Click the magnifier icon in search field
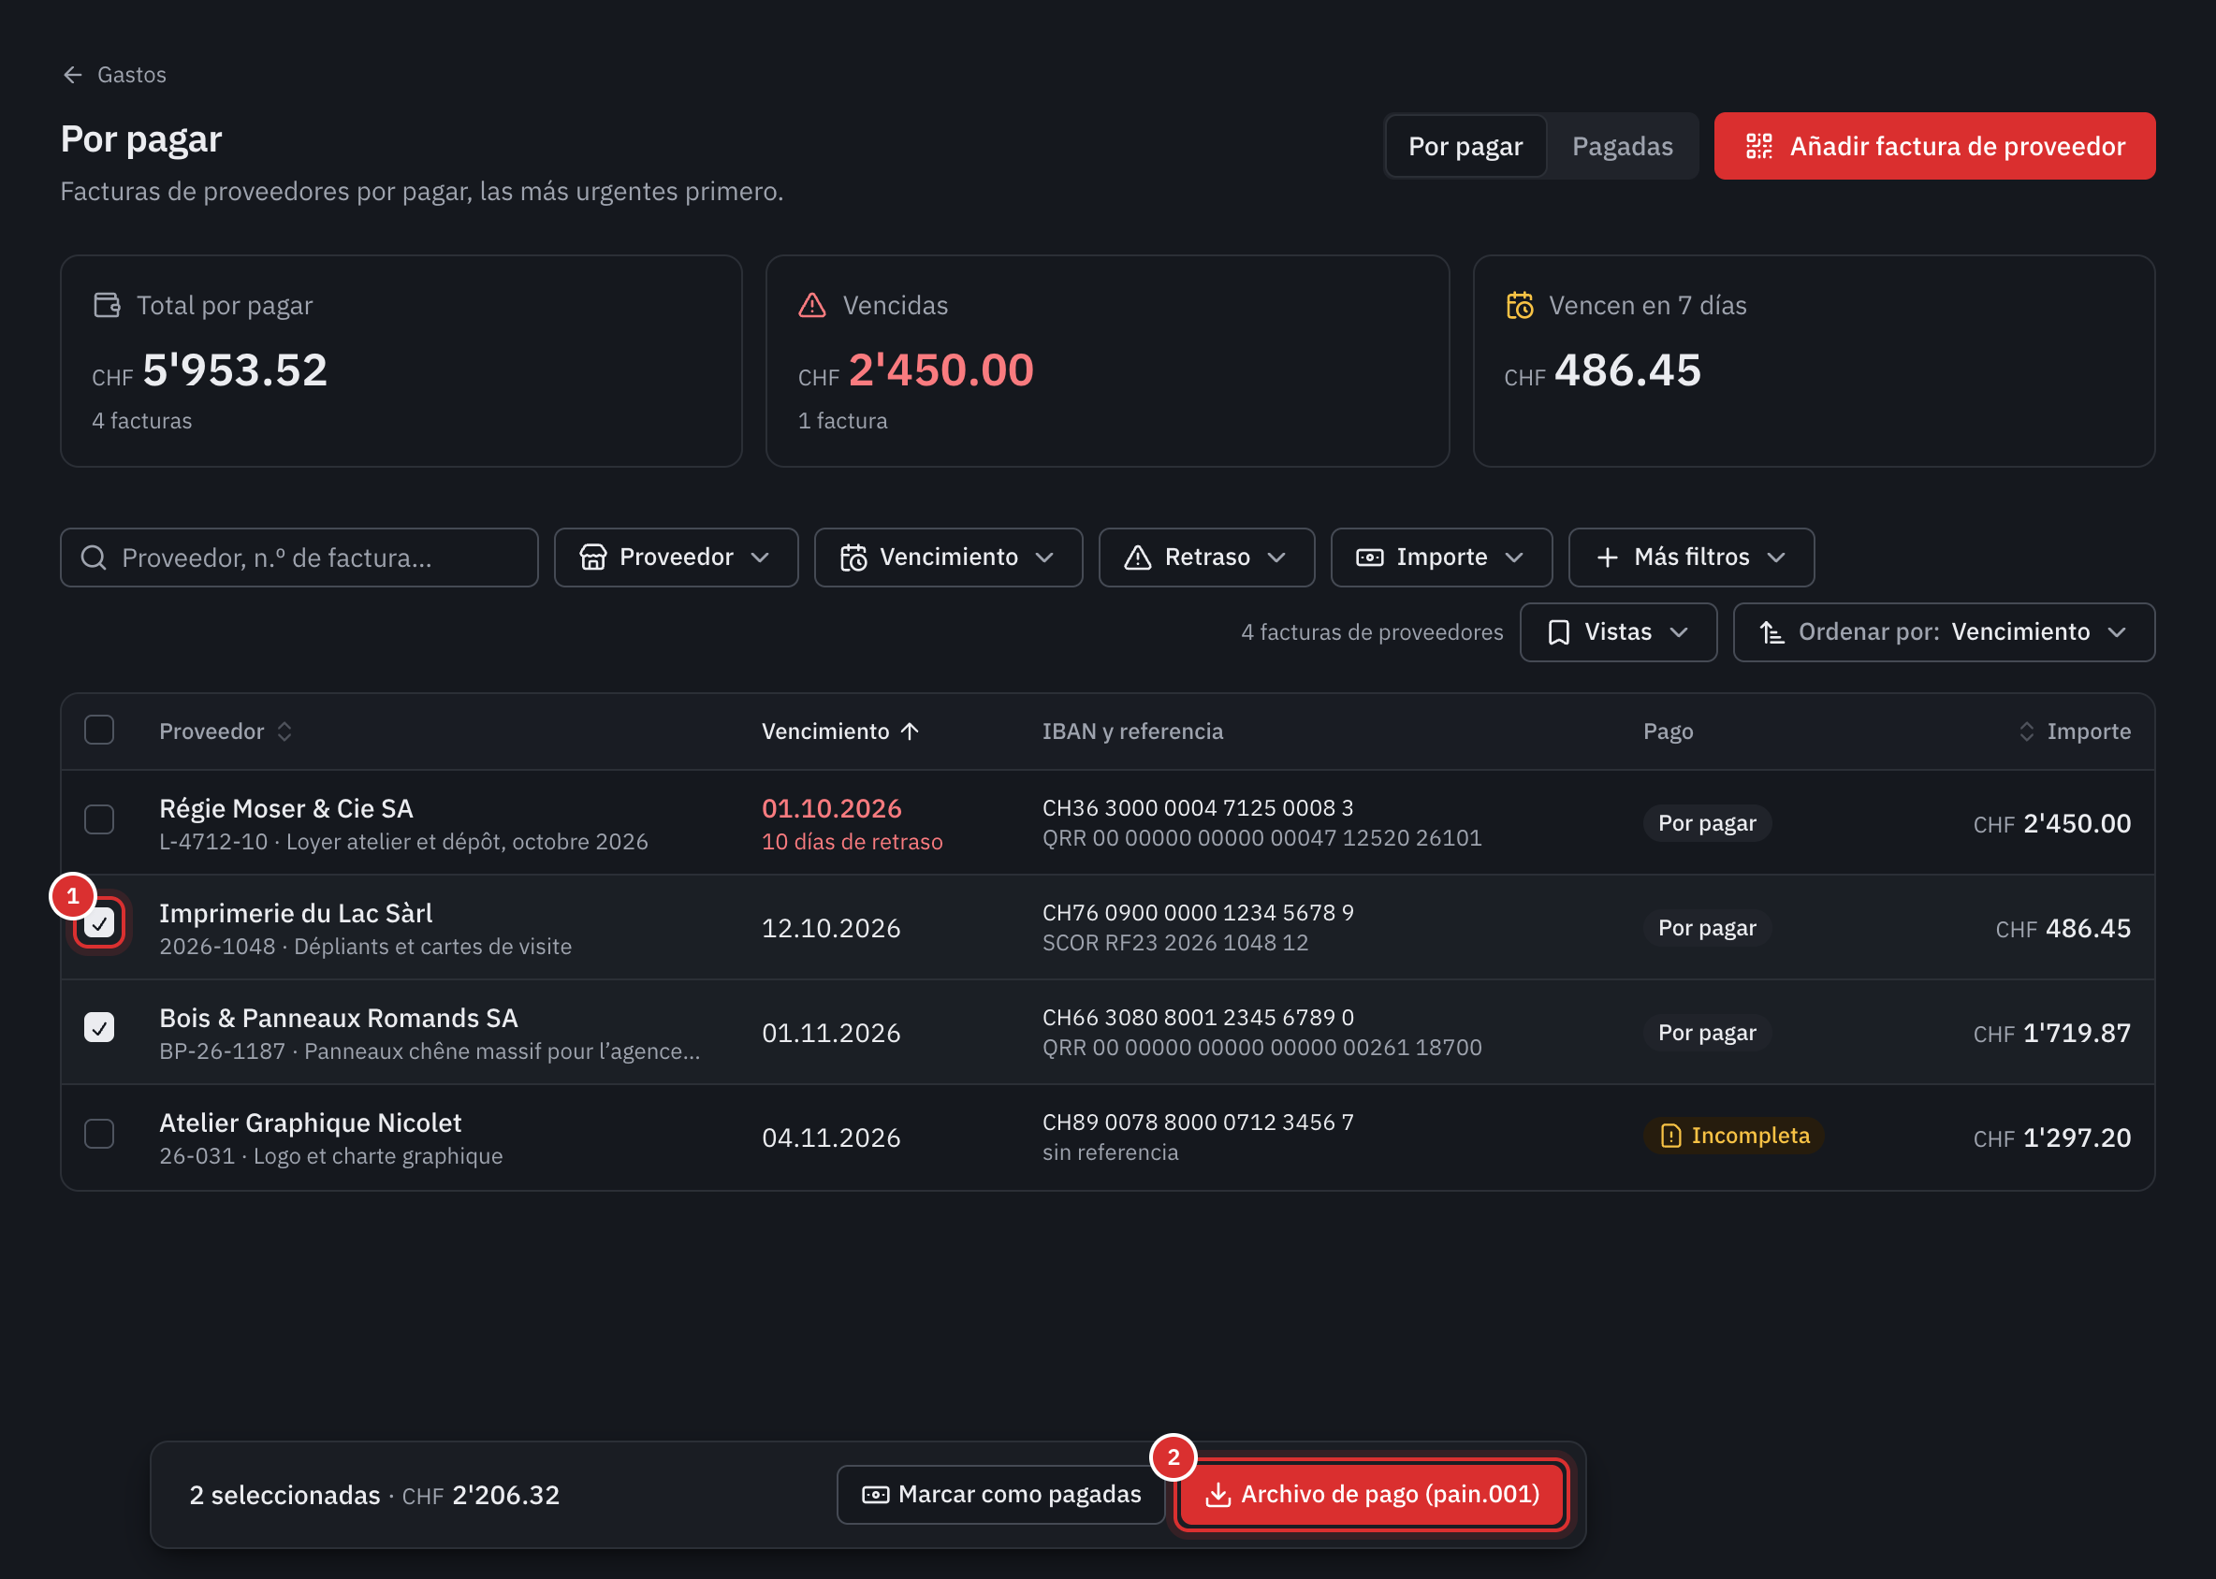 [94, 558]
